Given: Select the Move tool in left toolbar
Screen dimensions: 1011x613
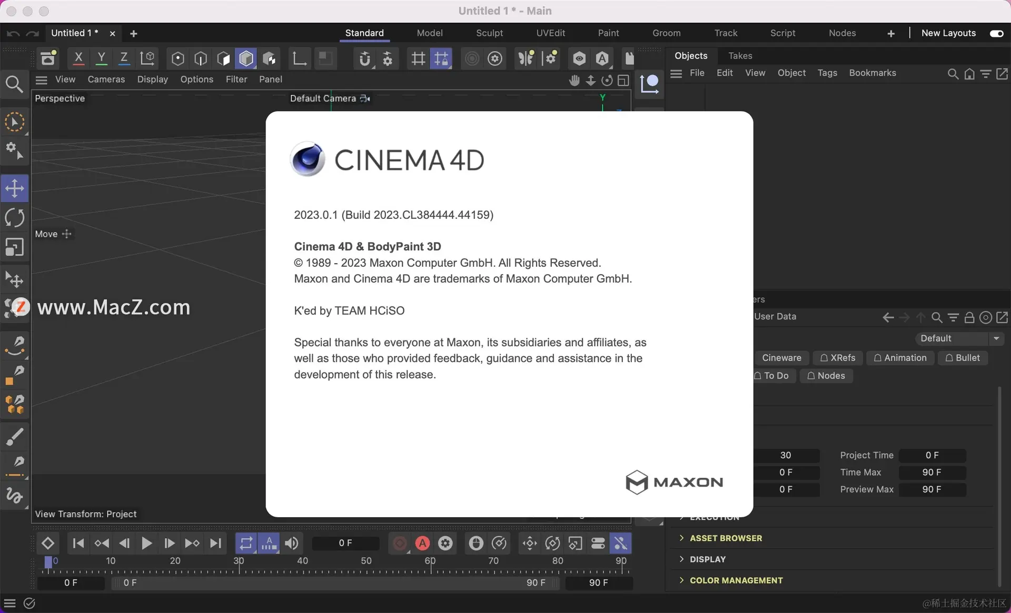Looking at the screenshot, I should tap(14, 188).
